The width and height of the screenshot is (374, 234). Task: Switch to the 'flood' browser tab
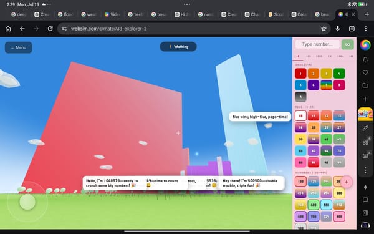click(x=65, y=14)
